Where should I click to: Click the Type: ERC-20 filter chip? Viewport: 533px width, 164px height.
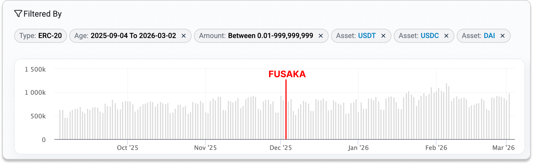(x=40, y=36)
